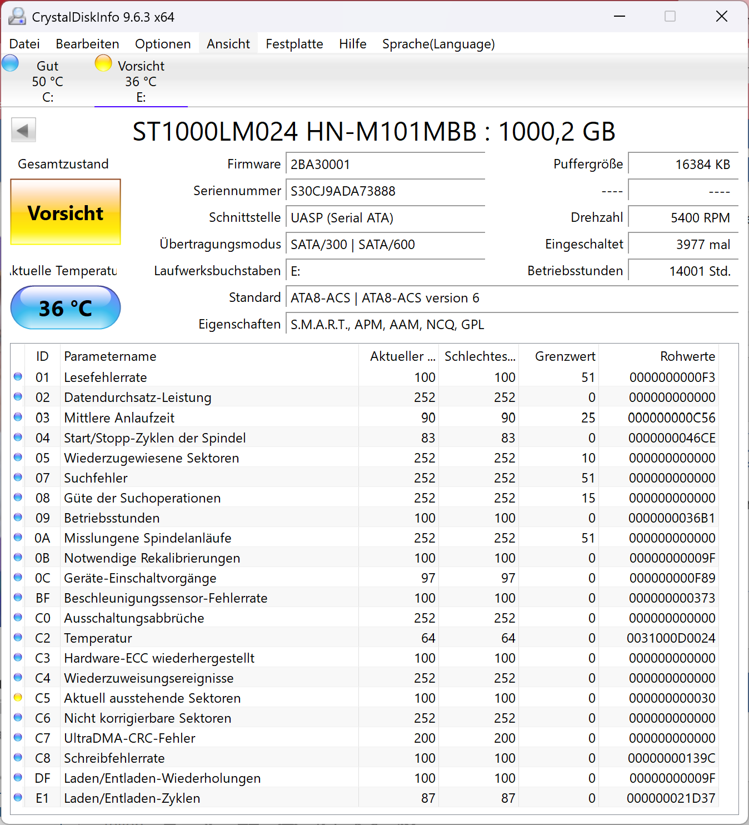The image size is (749, 825).
Task: Click the status dot of Hardware-ECC wiederhergestellt row
Action: 18,657
